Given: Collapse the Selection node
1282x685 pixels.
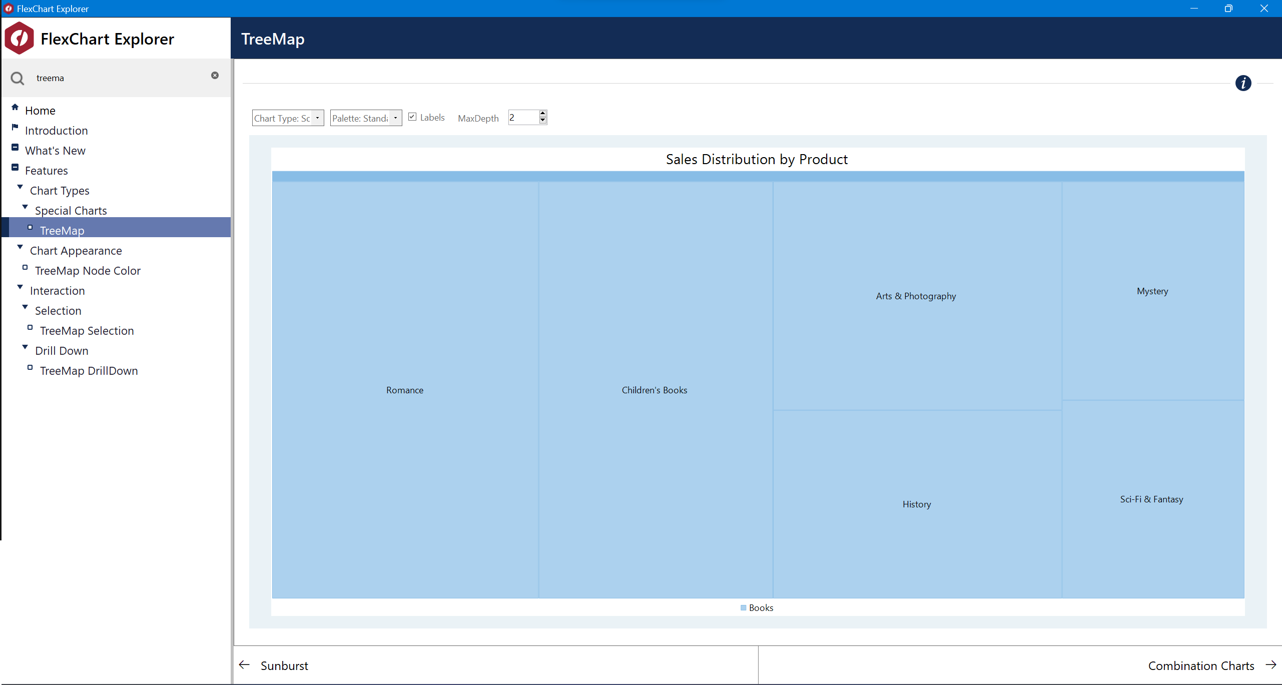Looking at the screenshot, I should 25,307.
